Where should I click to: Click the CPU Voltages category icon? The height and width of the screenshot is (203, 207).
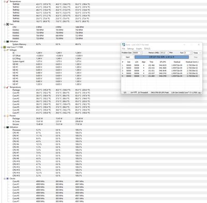coord(7,50)
